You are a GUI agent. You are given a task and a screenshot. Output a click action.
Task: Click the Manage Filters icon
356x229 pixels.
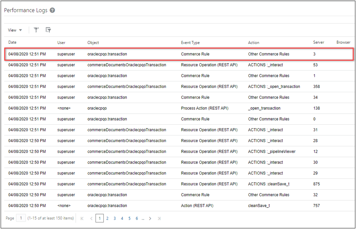point(48,30)
